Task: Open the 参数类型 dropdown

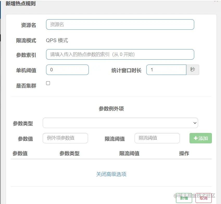Action: pyautogui.click(x=120, y=123)
